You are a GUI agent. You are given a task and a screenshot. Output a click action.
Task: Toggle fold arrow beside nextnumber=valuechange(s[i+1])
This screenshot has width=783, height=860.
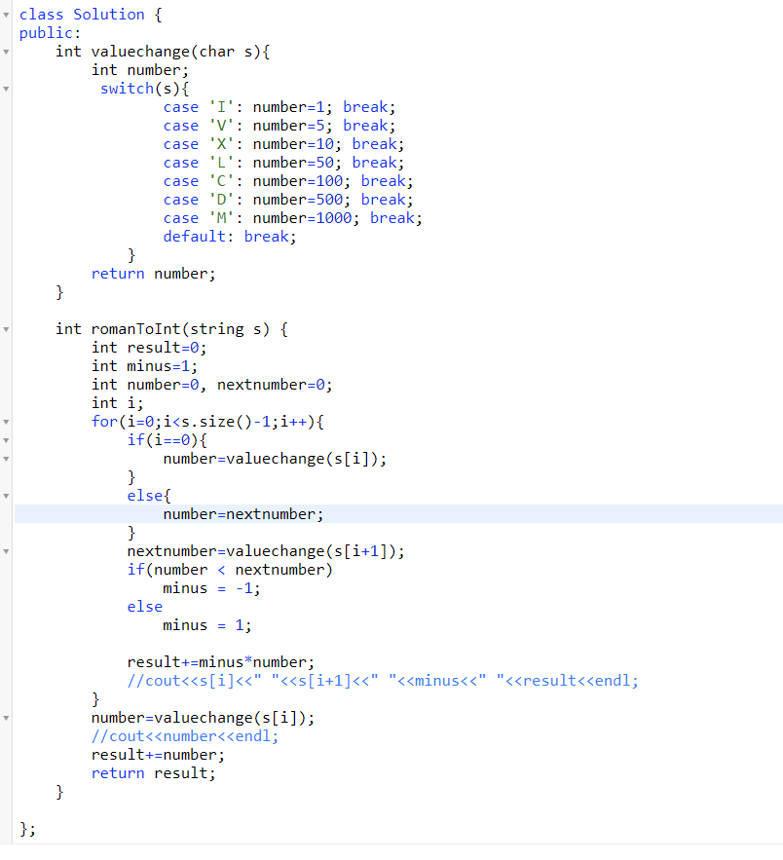(6, 552)
